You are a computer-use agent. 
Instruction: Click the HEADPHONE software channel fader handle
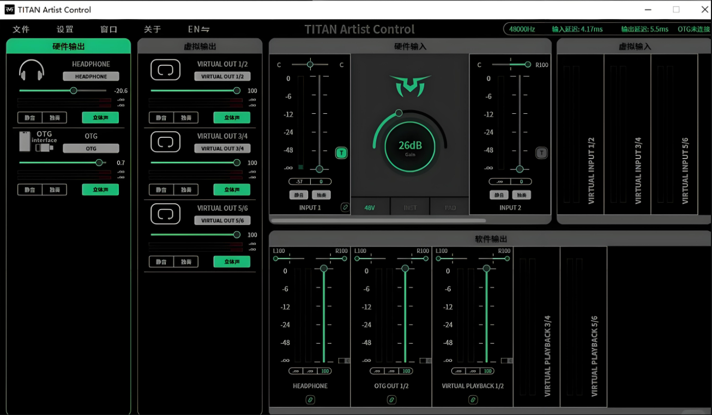click(x=324, y=268)
